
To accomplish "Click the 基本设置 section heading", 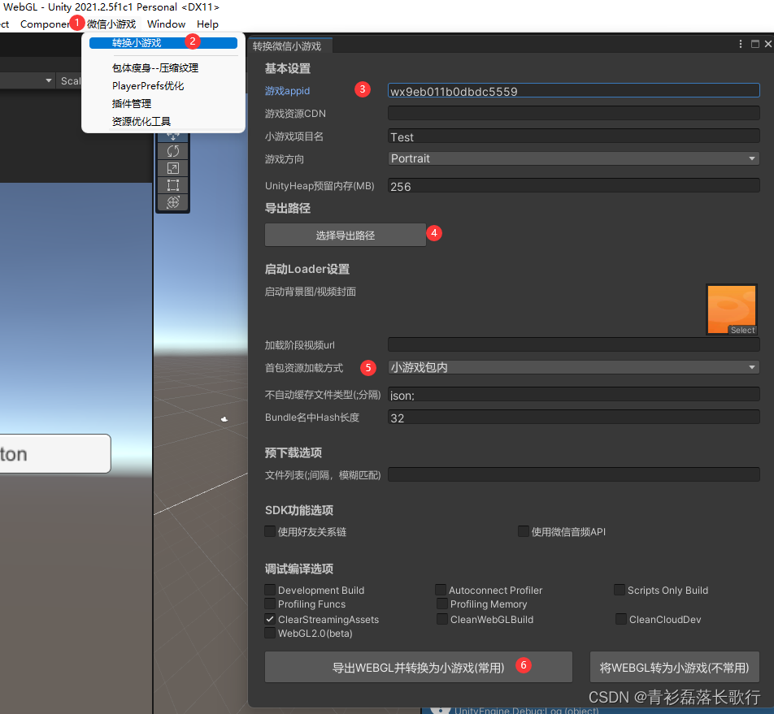I will coord(287,68).
